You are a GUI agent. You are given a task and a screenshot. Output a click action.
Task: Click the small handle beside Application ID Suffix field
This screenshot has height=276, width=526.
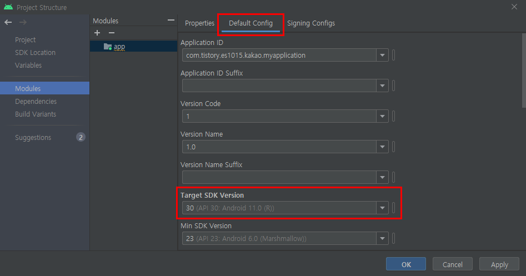point(393,86)
